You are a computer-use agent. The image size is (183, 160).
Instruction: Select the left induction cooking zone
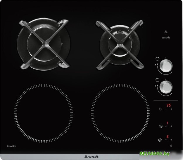click(x=43, y=113)
